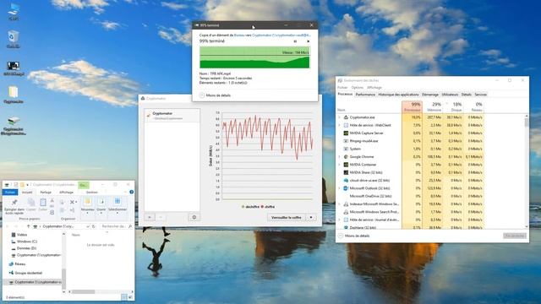The height and width of the screenshot is (304, 541).
Task: Open Corbeille recycle bin desktop icon
Action: coord(13,39)
